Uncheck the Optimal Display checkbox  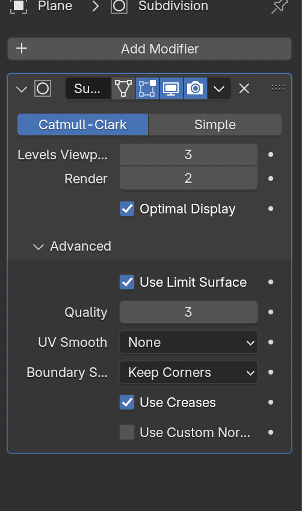127,209
